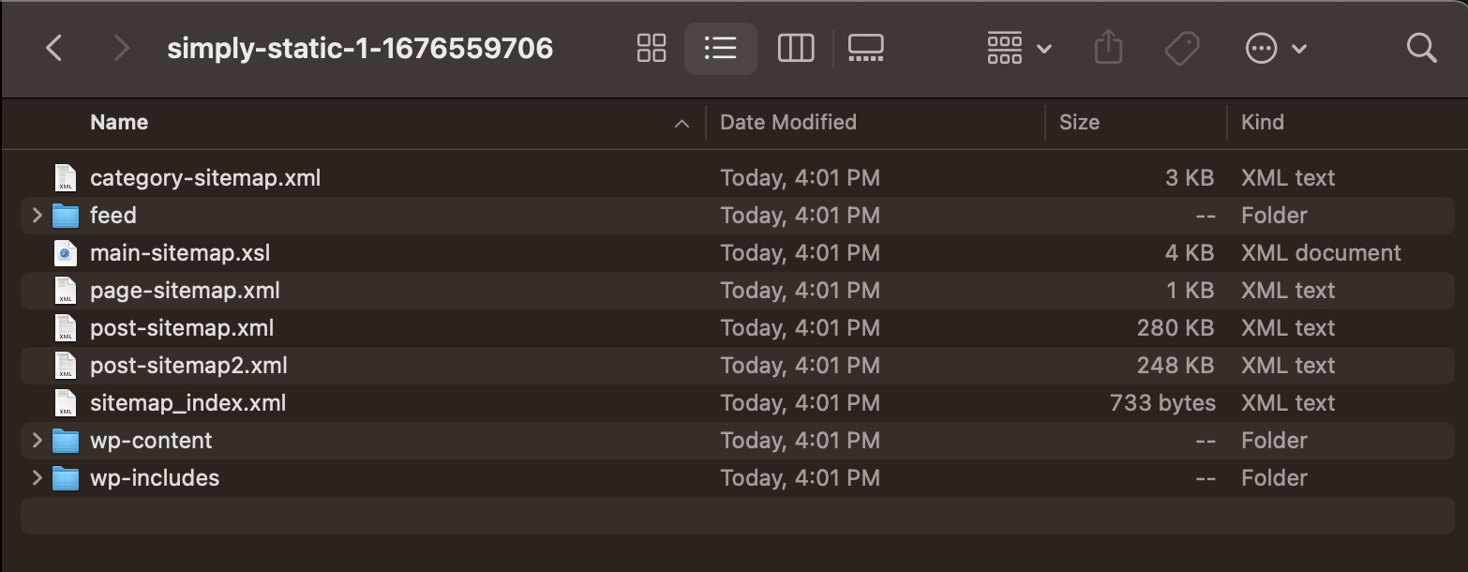
Task: Sort files by the Kind column header
Action: pos(1261,123)
